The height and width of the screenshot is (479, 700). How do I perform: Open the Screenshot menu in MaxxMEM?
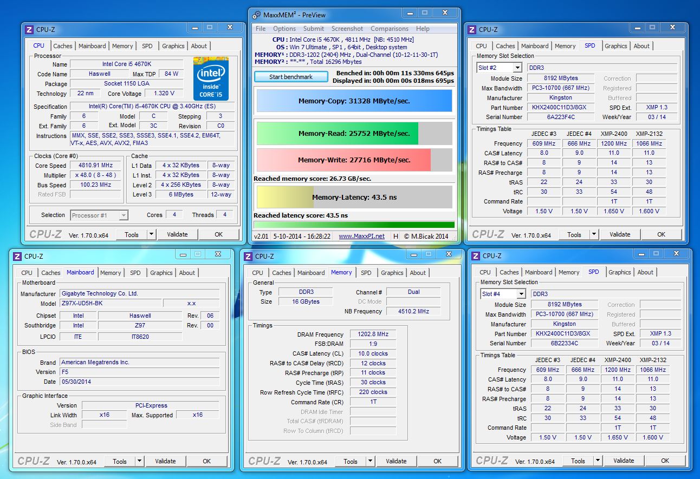click(347, 29)
